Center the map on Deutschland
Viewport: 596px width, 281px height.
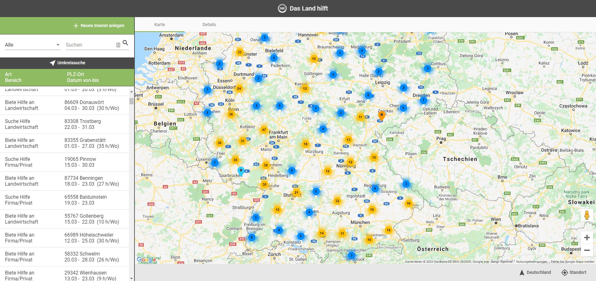coord(535,272)
